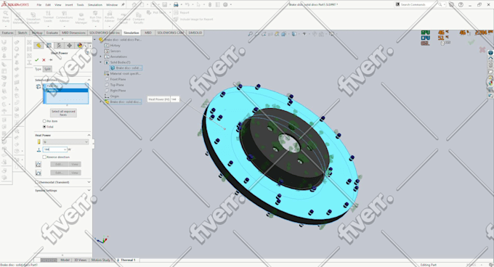The height and width of the screenshot is (267, 494).
Task: Collapse the Selected Entities section
Action: pyautogui.click(x=89, y=81)
